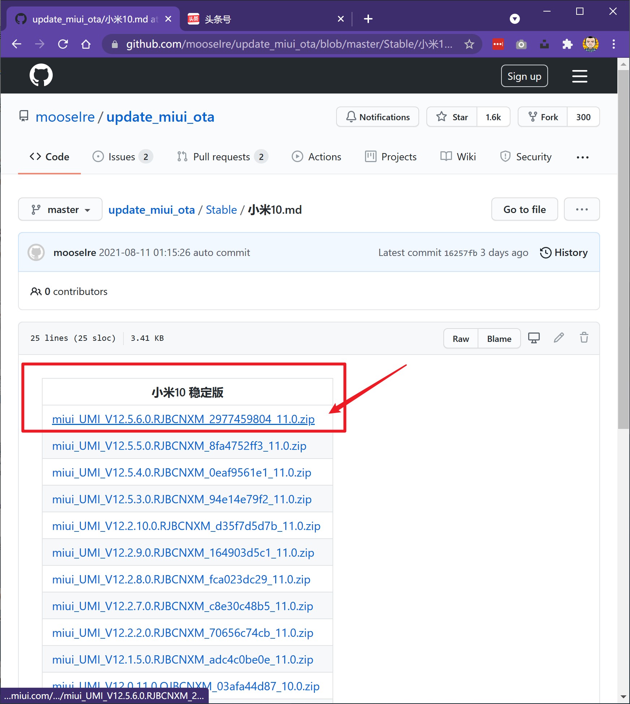Viewport: 630px width, 704px height.
Task: Switch to the Pull requests tab
Action: (x=221, y=157)
